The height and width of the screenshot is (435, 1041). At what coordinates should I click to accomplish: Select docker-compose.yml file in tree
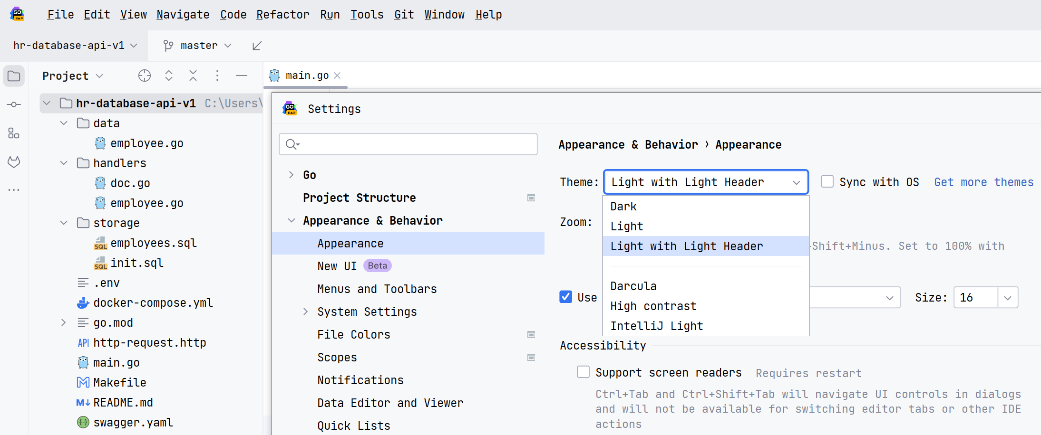tap(153, 303)
